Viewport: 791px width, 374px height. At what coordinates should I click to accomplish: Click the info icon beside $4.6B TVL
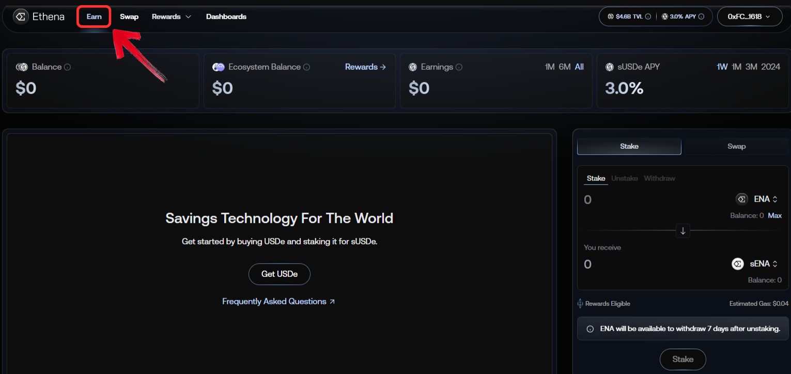tap(648, 17)
